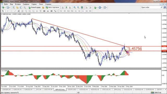This screenshot has height=94, width=167.
Task: Switch to W1 timeframe
Action: (87, 11)
